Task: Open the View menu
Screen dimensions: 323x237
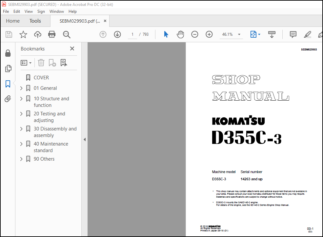Action: click(29, 11)
